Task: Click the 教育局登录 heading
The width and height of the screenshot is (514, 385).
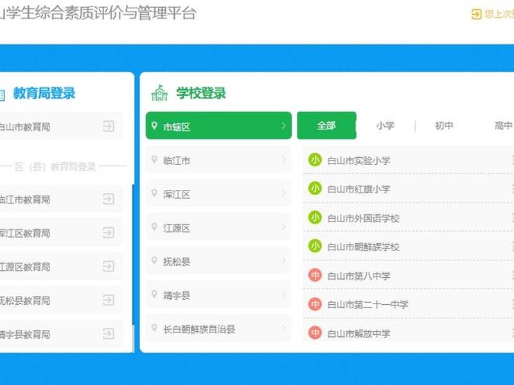Action: pos(44,93)
